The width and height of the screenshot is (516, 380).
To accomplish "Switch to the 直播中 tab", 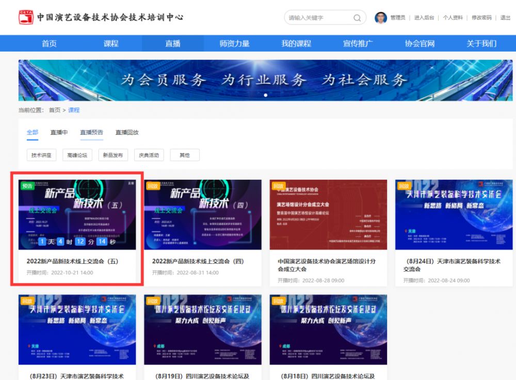I will pyautogui.click(x=59, y=132).
